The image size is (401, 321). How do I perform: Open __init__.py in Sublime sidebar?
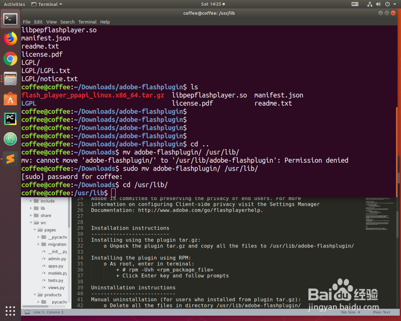(x=57, y=252)
